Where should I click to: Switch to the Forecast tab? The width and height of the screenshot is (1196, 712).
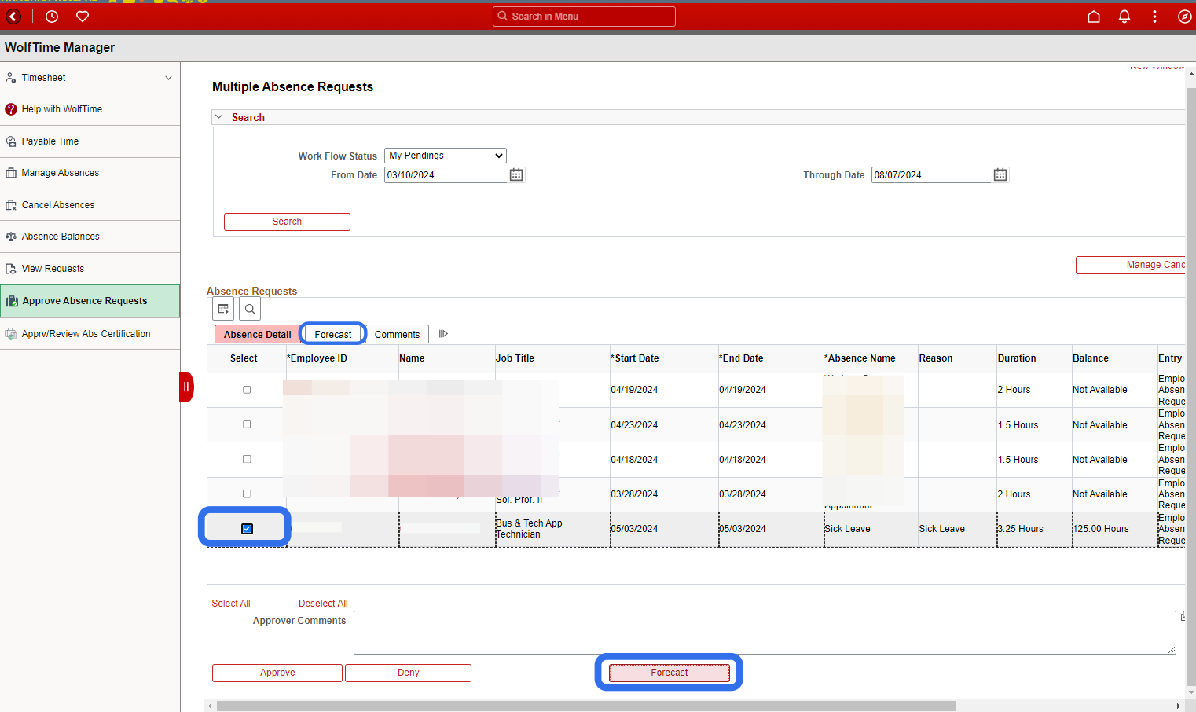coord(333,335)
